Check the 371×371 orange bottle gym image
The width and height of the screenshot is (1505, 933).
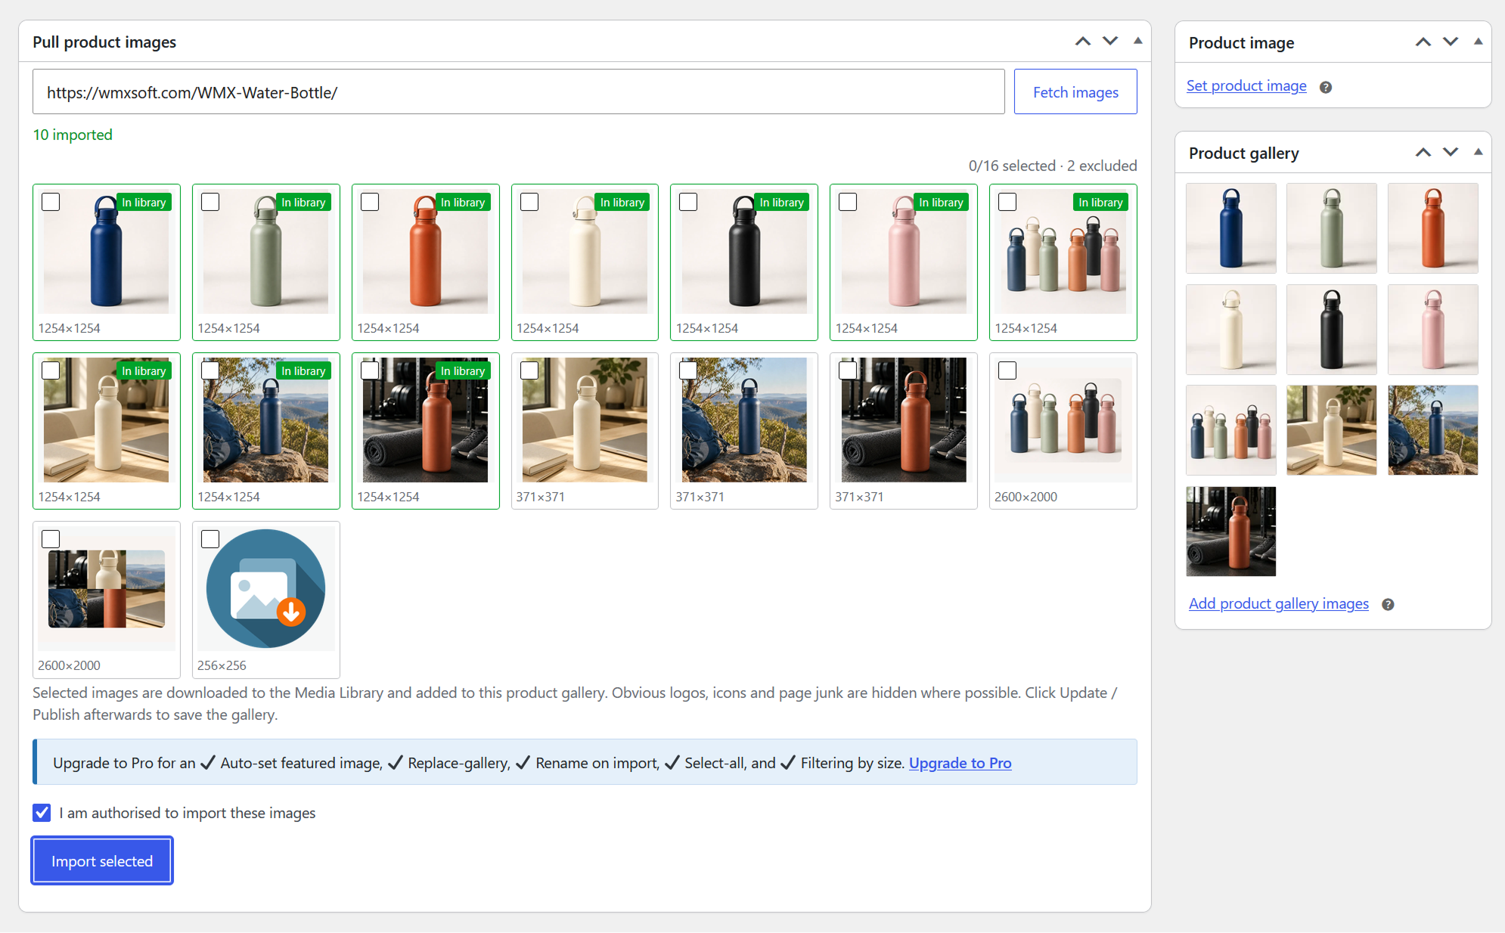(848, 370)
